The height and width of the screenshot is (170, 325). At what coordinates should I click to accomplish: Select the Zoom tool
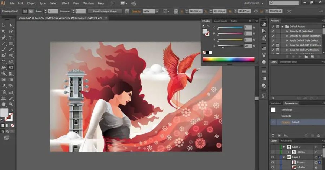11,104
